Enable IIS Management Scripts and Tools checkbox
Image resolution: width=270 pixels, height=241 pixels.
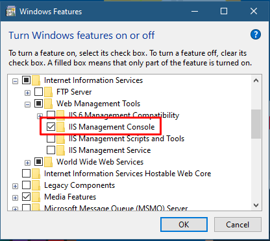[x=51, y=139]
